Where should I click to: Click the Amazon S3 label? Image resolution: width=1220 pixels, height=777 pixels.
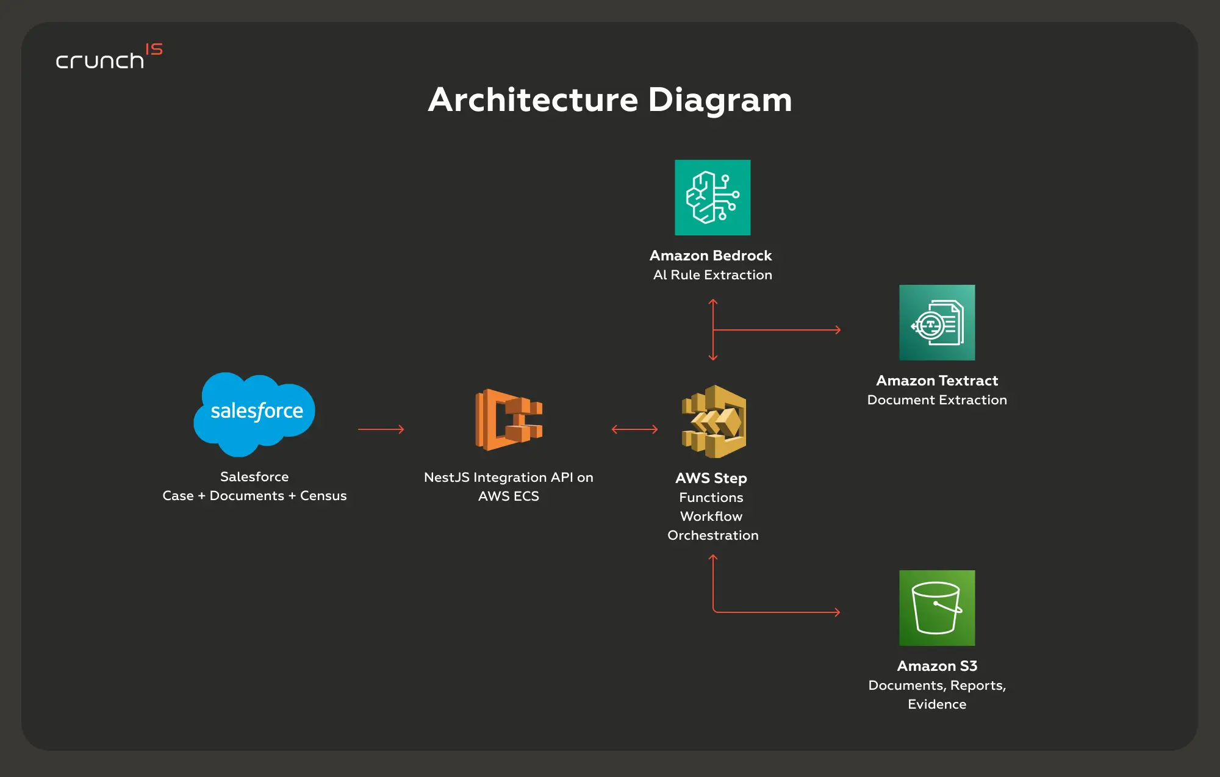(937, 666)
